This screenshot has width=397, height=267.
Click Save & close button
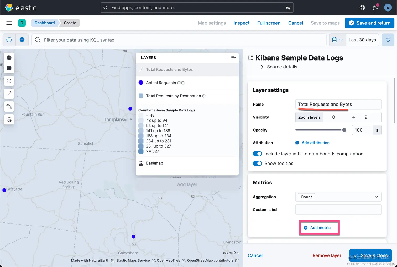point(370,255)
